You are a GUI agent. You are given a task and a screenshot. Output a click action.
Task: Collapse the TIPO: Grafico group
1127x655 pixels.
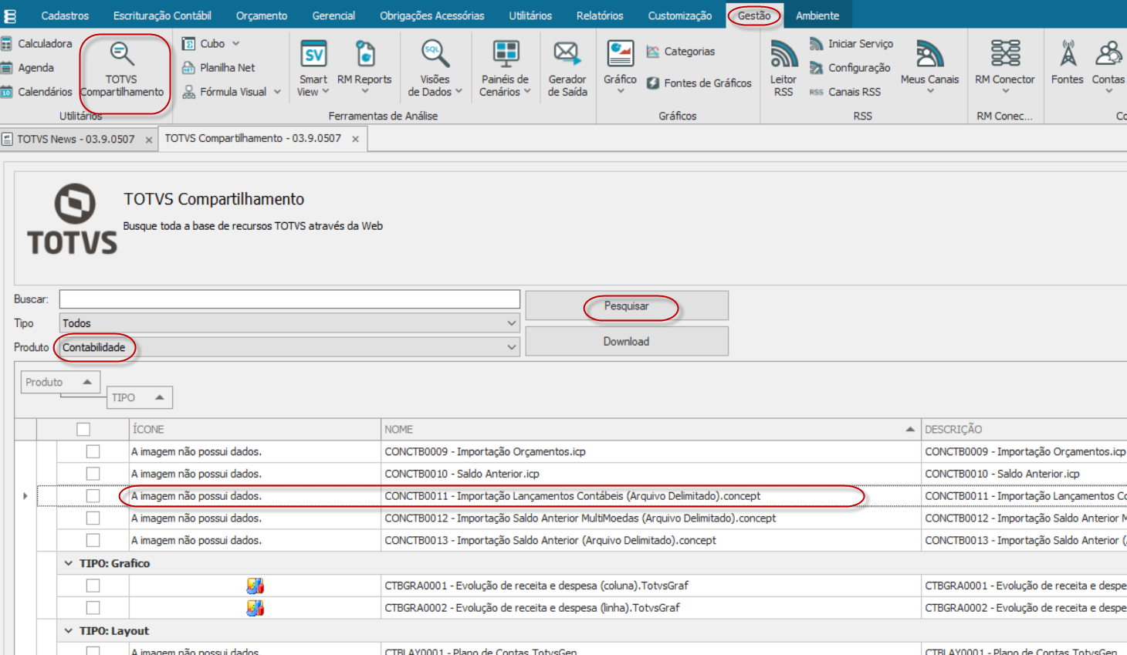coord(69,563)
